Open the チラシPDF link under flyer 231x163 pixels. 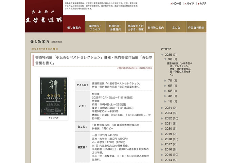click(x=54, y=118)
